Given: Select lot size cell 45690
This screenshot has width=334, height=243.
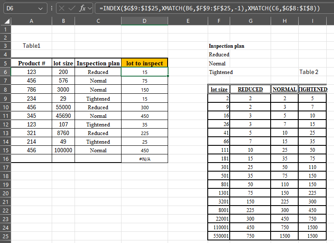Looking at the screenshot, I should point(63,116).
